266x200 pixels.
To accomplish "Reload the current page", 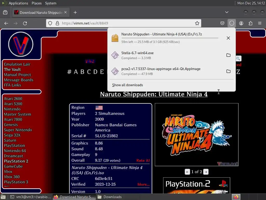I will 25,23.
